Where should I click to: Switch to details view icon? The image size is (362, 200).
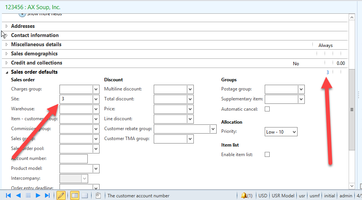74,195
